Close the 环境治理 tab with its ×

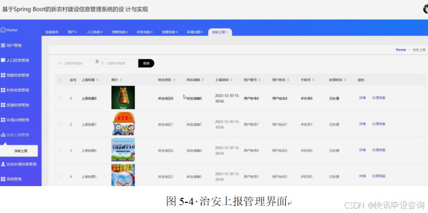[202, 32]
